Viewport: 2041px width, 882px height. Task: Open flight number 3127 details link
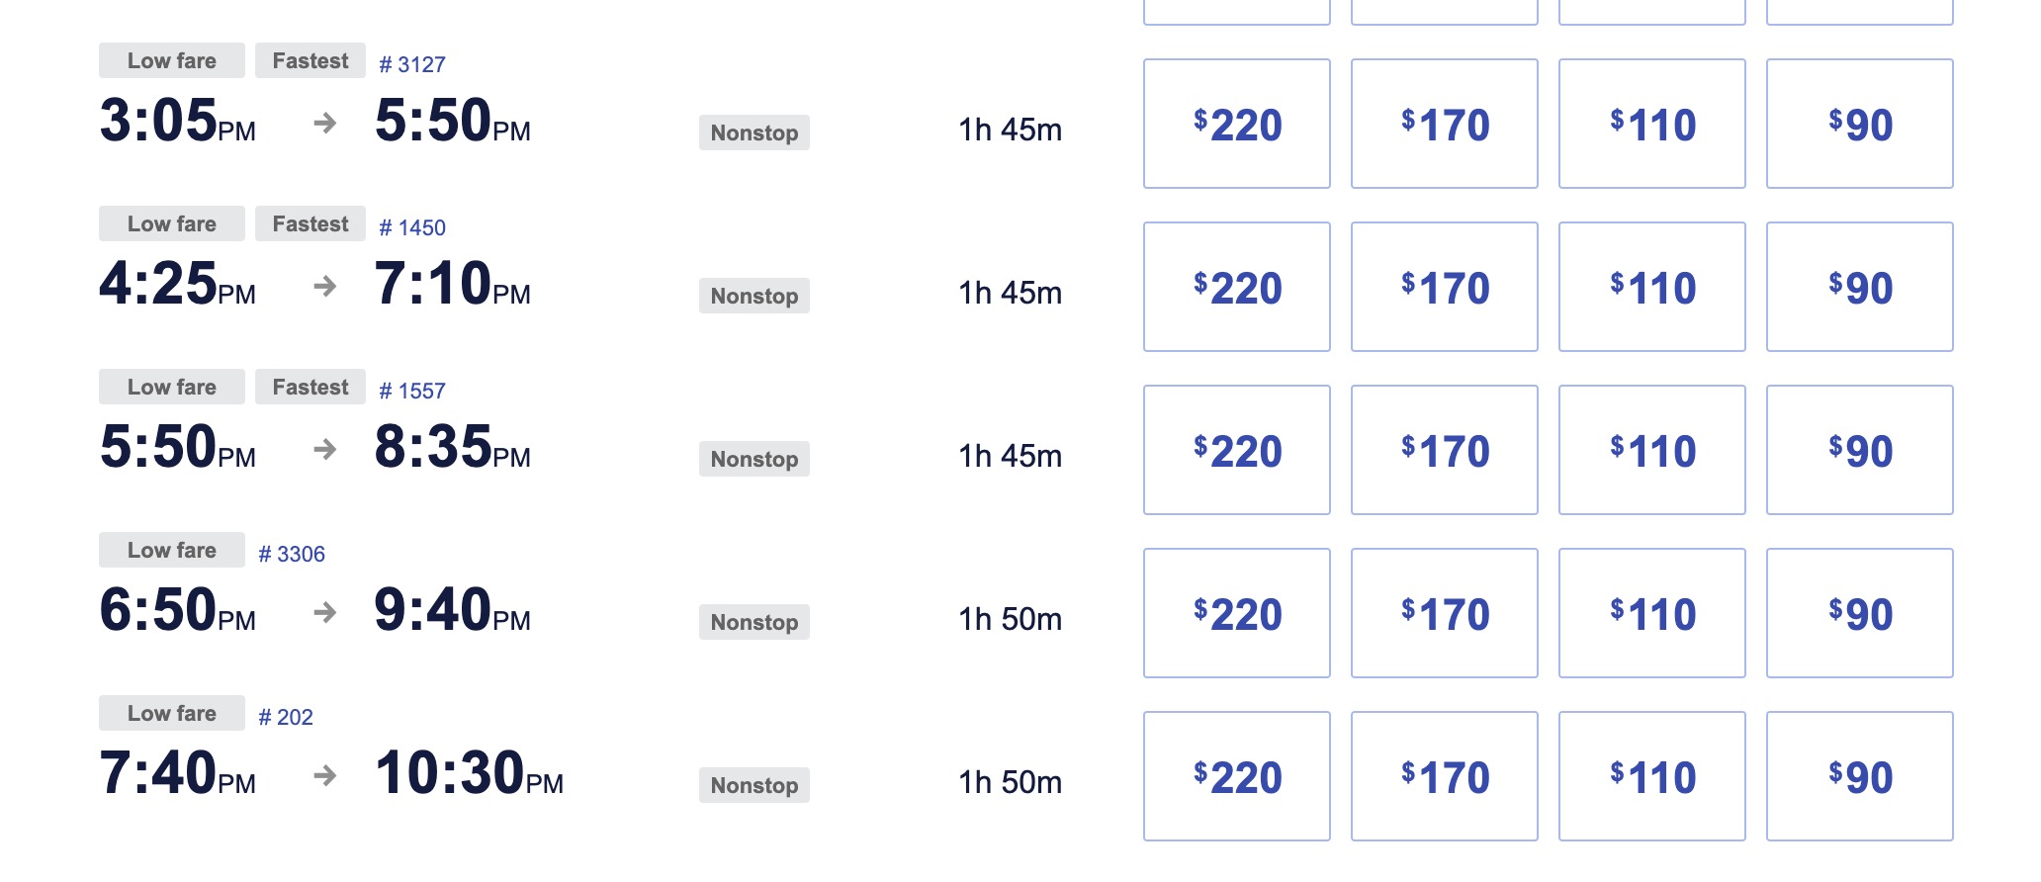[412, 64]
